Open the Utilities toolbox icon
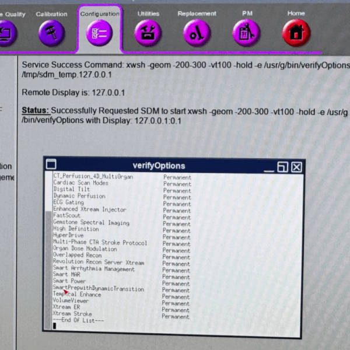Screen dimensions: 350x350 click(x=148, y=33)
